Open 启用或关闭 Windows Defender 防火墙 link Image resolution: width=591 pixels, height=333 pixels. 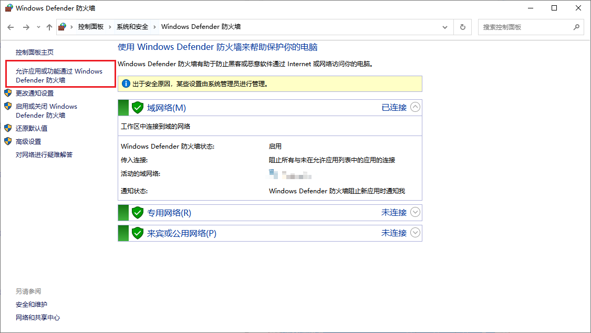pyautogui.click(x=46, y=111)
